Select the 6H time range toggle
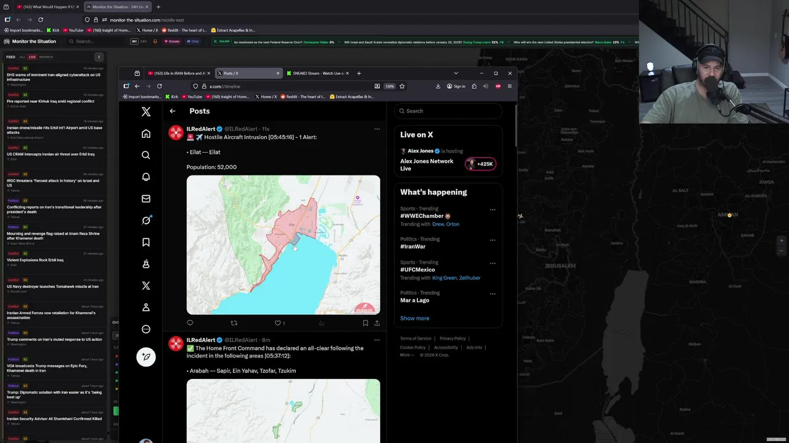The height and width of the screenshot is (443, 789). (134, 41)
